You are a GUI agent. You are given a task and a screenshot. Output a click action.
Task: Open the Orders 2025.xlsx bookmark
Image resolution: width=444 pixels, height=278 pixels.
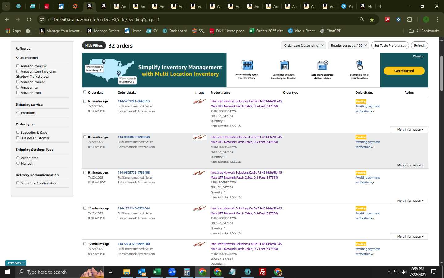tap(266, 31)
